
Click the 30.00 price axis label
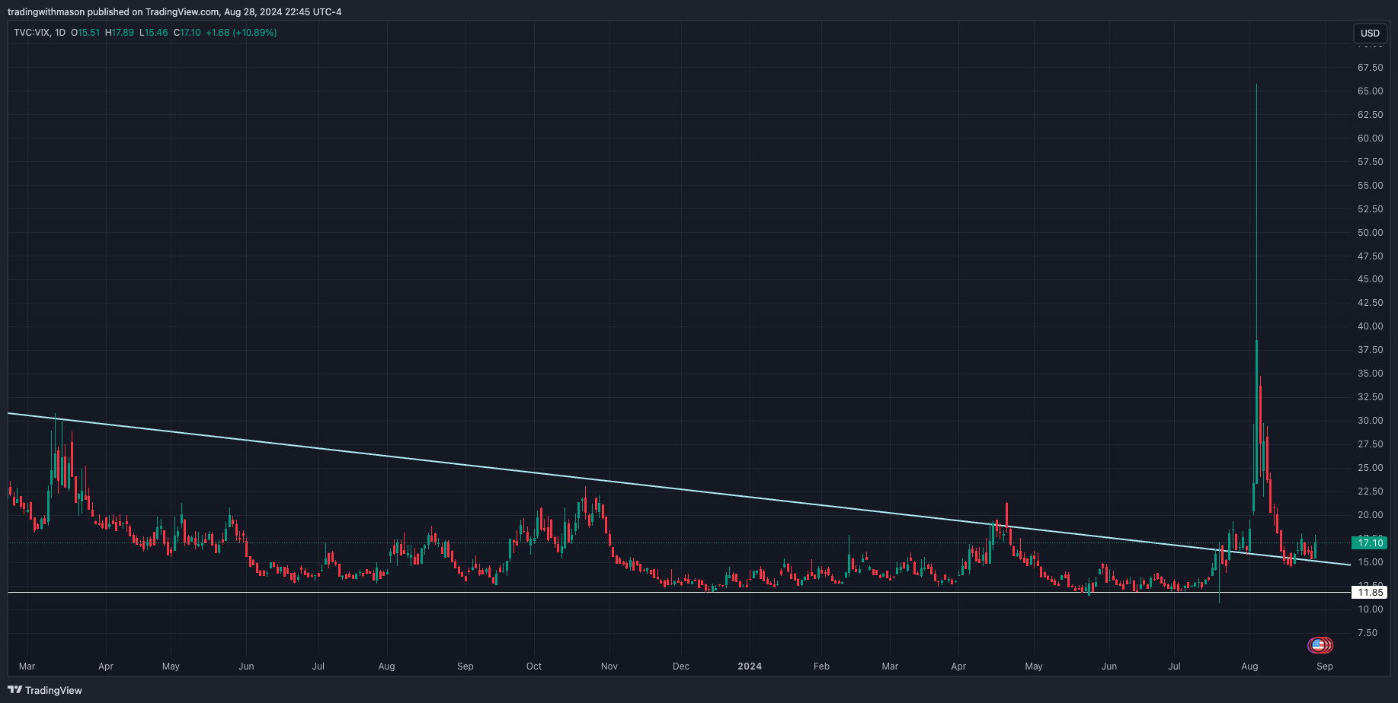click(x=1370, y=421)
